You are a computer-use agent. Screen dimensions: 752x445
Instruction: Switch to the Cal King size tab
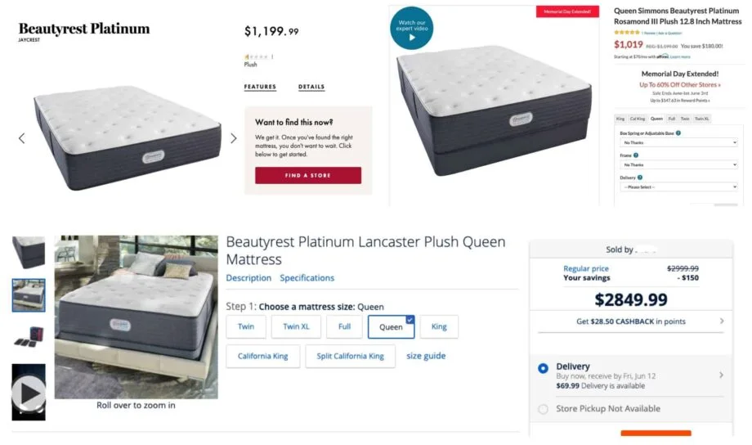(637, 119)
